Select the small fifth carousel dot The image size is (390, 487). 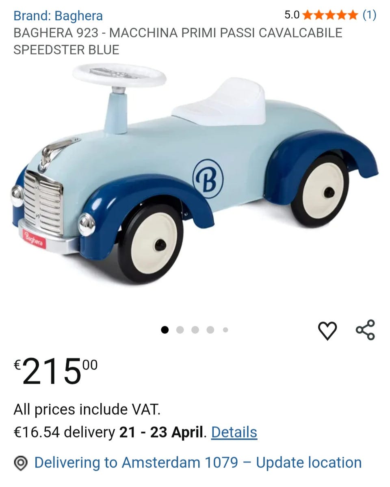tap(225, 330)
